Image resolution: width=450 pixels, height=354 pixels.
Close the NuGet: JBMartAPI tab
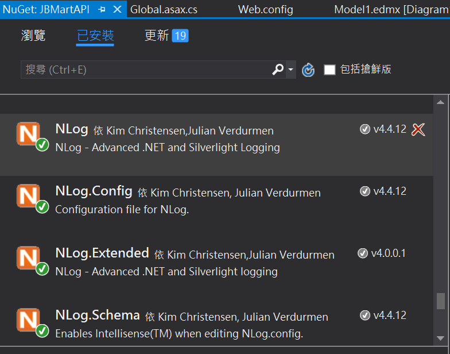pyautogui.click(x=118, y=10)
